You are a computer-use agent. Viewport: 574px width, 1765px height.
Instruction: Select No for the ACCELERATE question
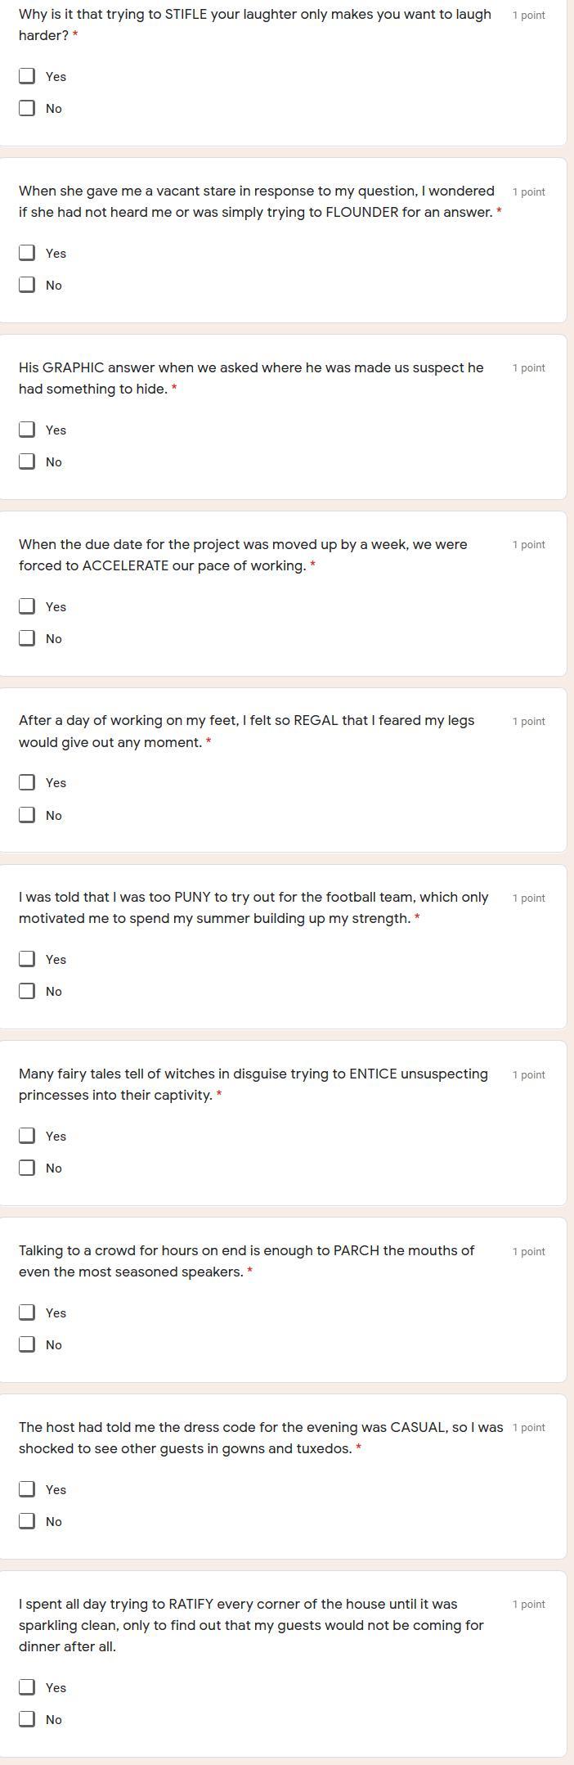[x=27, y=638]
